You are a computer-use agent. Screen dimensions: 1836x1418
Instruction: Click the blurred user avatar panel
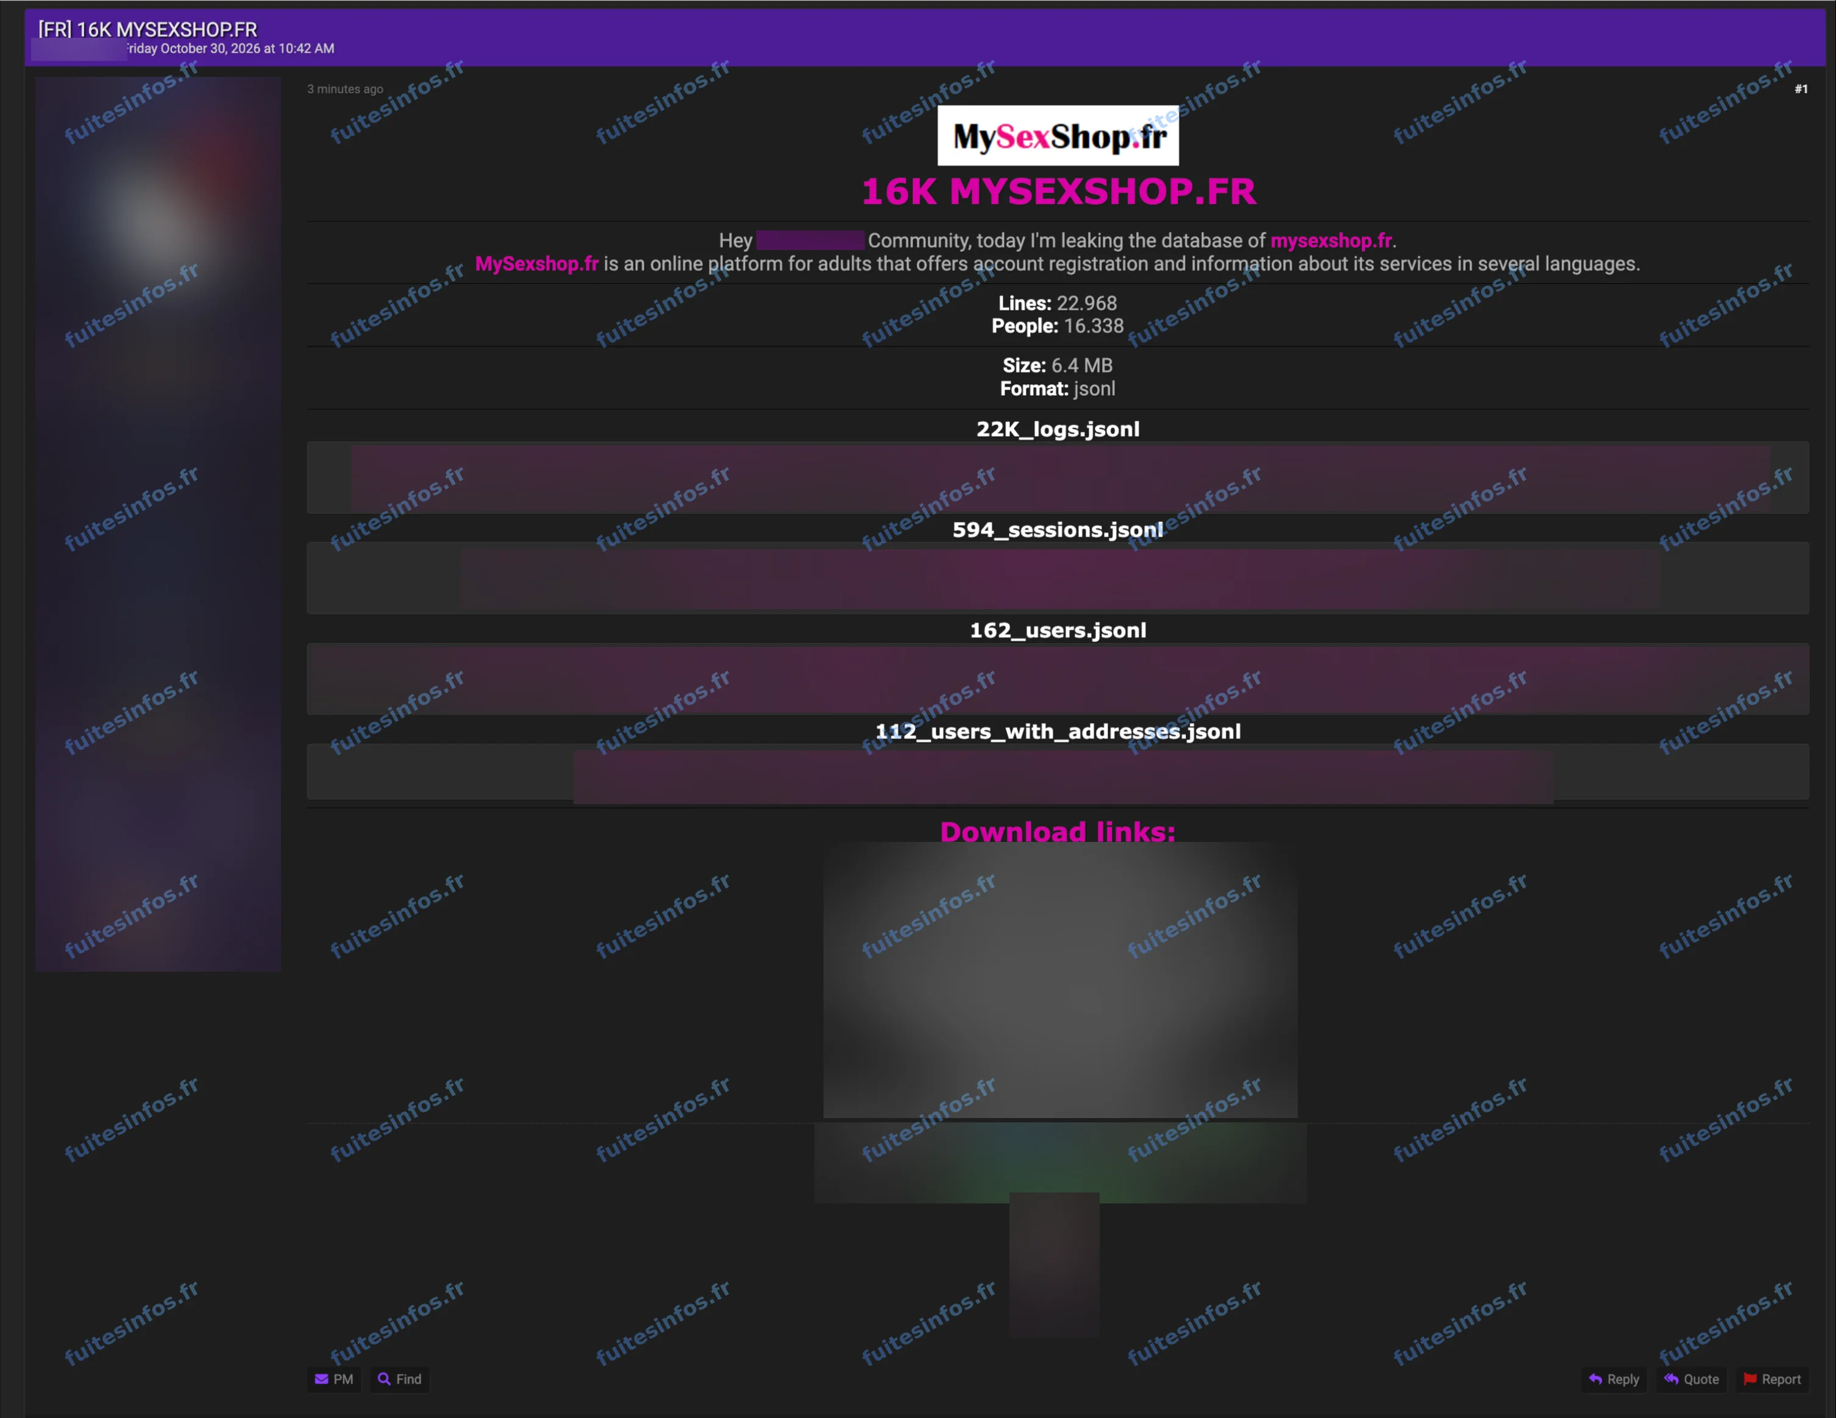(158, 524)
